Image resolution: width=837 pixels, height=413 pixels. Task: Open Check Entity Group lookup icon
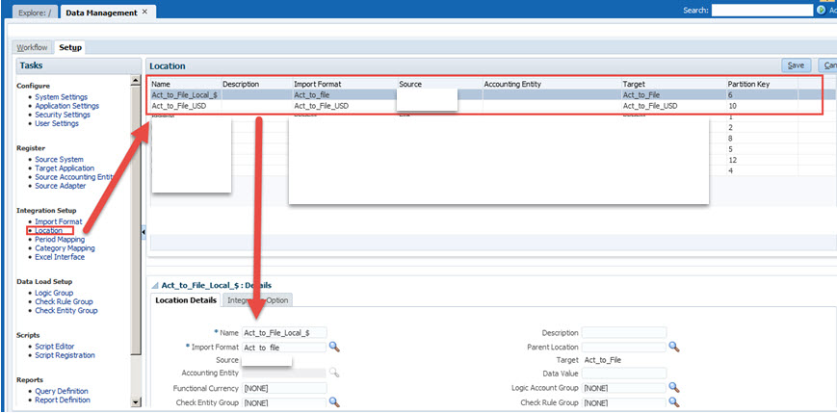pos(334,402)
